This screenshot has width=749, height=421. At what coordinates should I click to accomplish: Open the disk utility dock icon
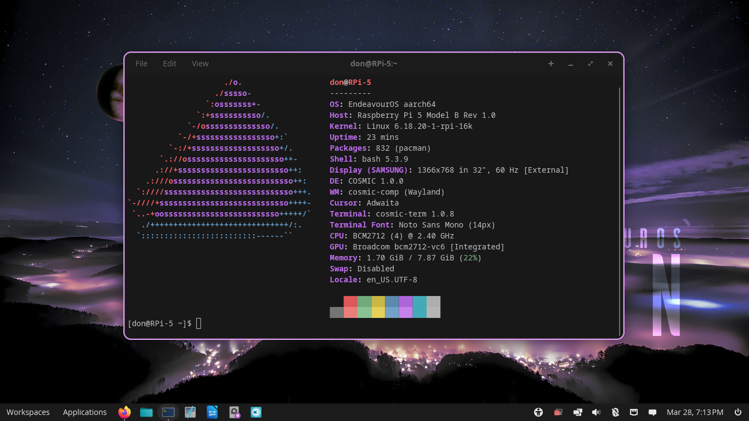pyautogui.click(x=235, y=412)
